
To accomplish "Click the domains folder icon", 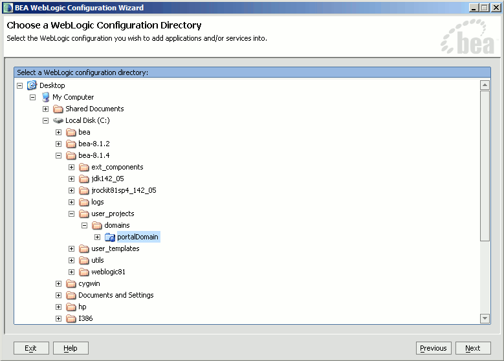I will click(97, 225).
